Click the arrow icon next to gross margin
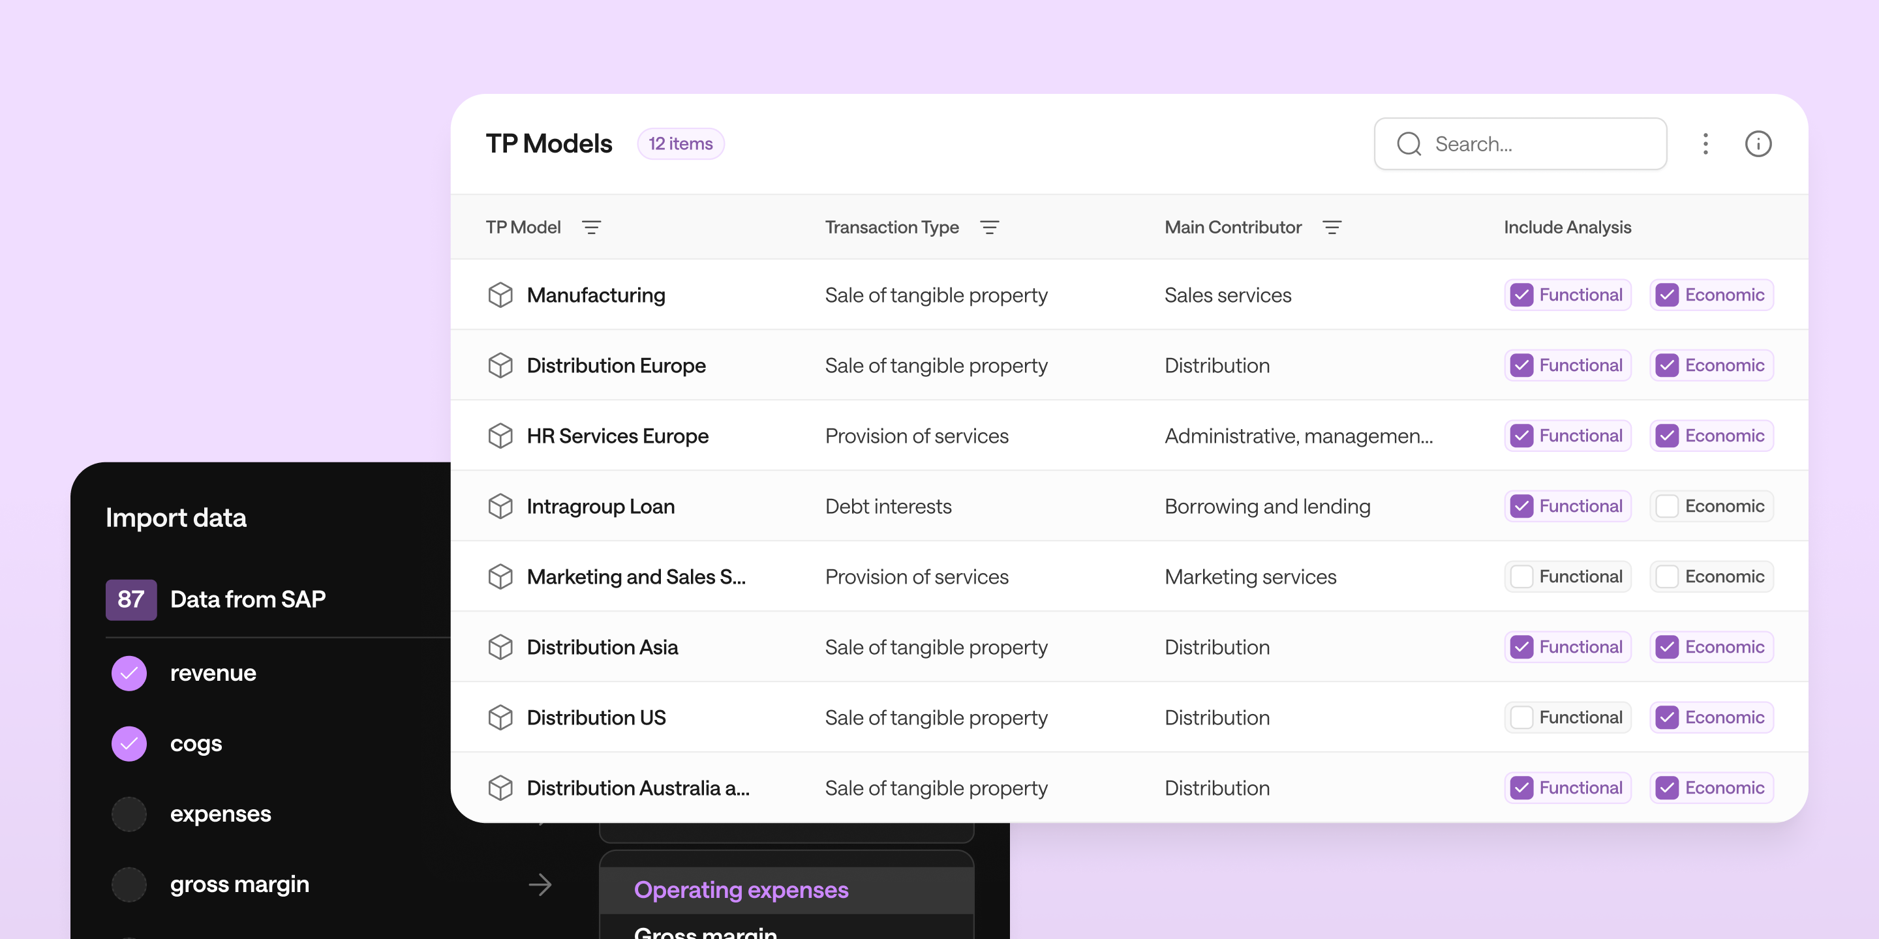The image size is (1879, 939). (542, 884)
